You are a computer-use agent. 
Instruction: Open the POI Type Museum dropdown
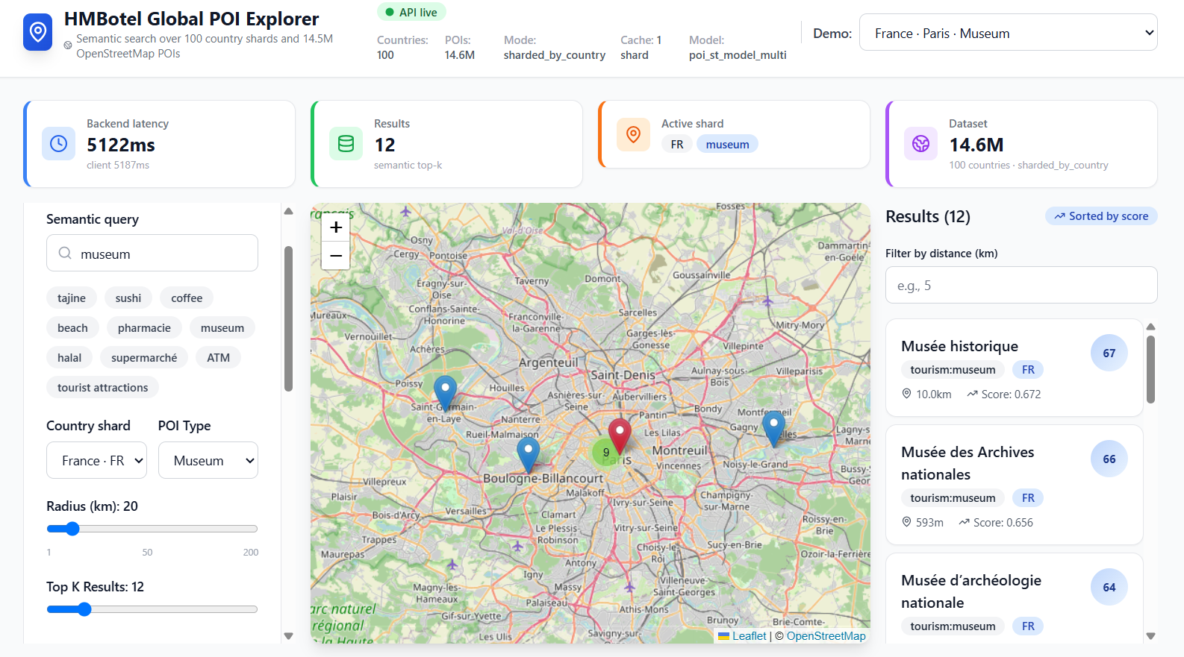[208, 460]
